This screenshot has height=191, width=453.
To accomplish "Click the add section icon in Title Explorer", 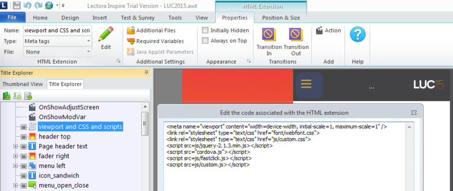I will point(17,96).
